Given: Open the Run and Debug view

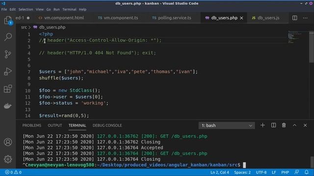Looking at the screenshot, I should [8, 71].
